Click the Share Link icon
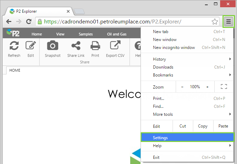237x164 pixels. coord(76,45)
